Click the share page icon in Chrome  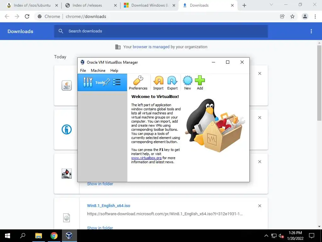282,16
